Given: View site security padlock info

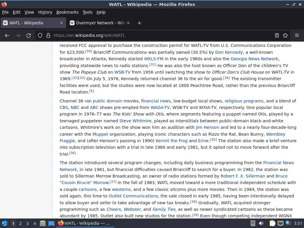Looking at the screenshot, I should [x=48, y=36].
